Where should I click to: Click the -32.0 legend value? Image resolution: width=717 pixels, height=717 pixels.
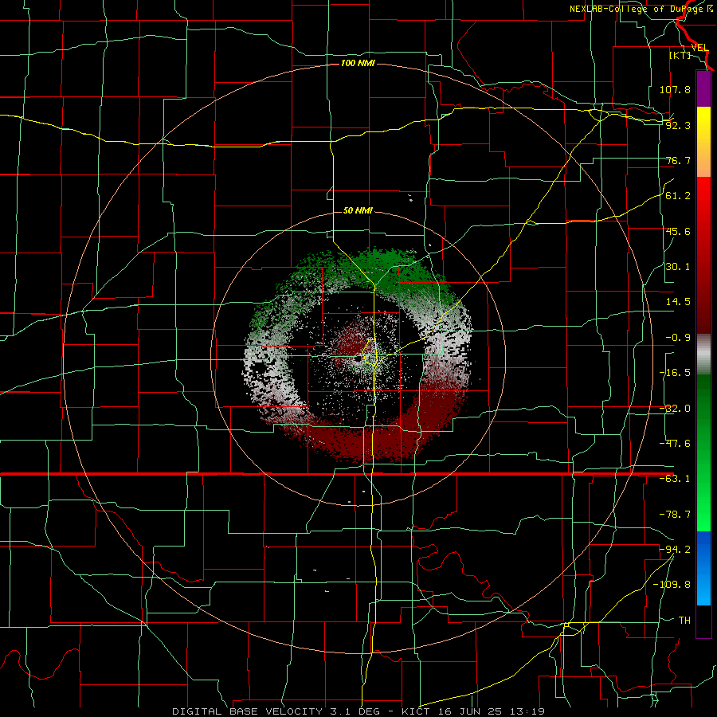(x=675, y=409)
